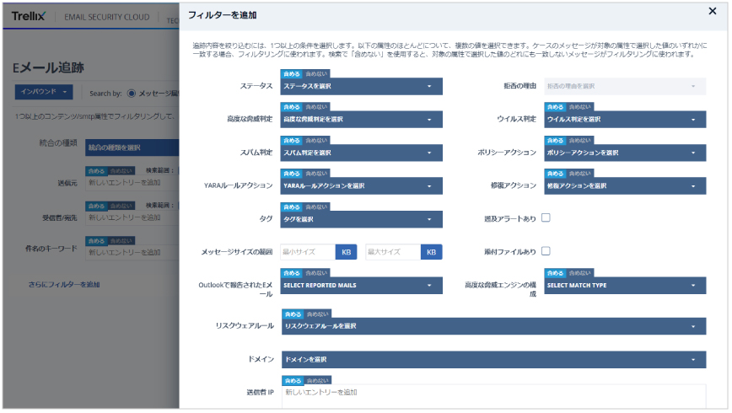
Task: Select 含めない toggle for タグ
Action: pyautogui.click(x=316, y=206)
